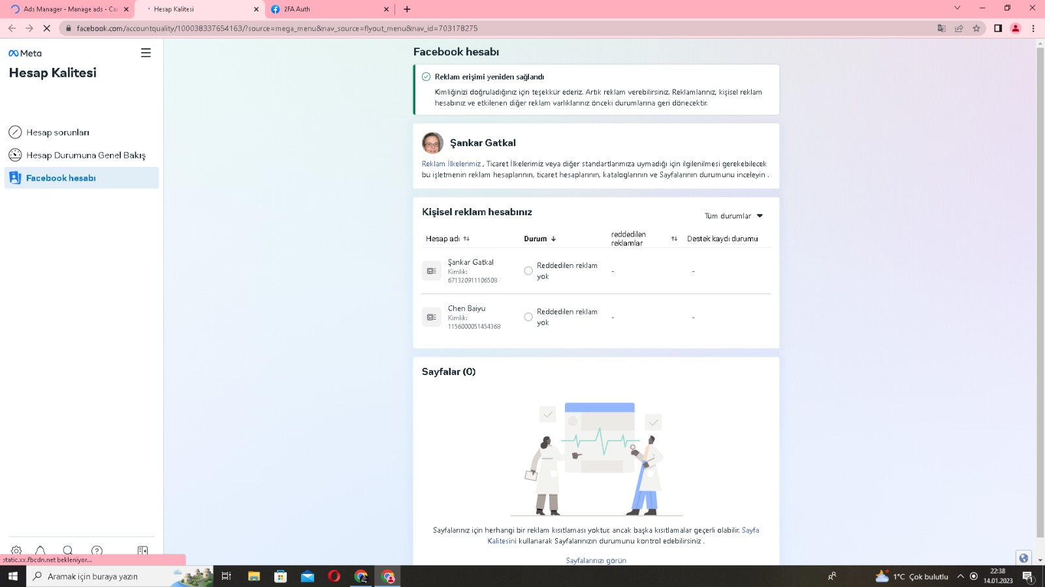Open notification center on taskbar

(x=1027, y=576)
